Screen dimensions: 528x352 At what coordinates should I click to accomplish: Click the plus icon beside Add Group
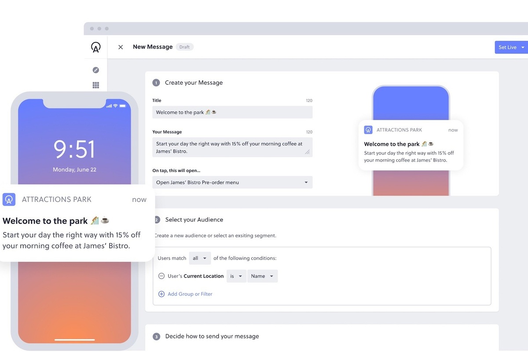[x=161, y=294]
